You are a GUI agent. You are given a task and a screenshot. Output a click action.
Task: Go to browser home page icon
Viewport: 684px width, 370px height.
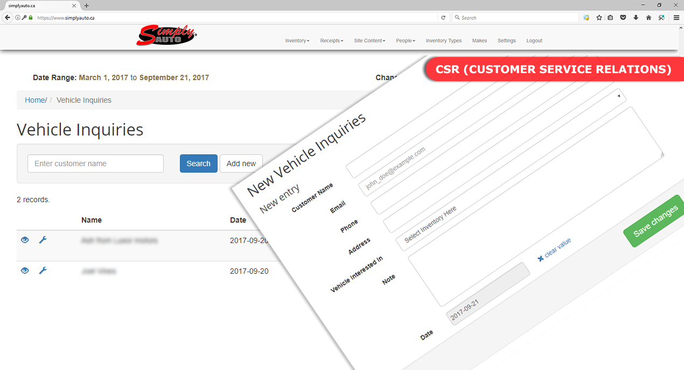648,17
